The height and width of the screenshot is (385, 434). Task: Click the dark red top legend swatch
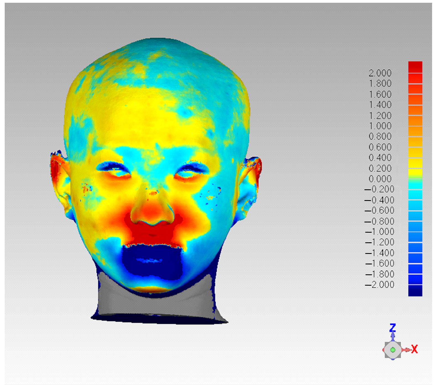pos(415,67)
